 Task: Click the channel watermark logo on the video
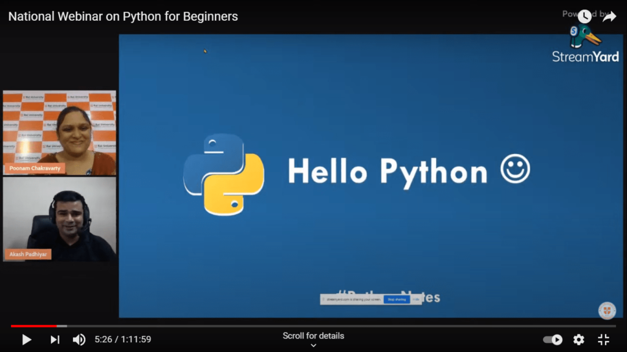coord(607,310)
